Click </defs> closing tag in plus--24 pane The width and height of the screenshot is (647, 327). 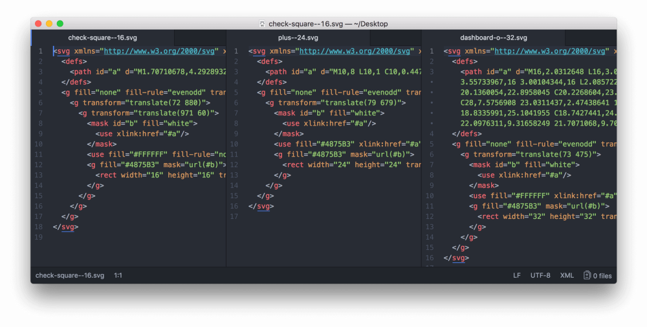click(x=272, y=82)
